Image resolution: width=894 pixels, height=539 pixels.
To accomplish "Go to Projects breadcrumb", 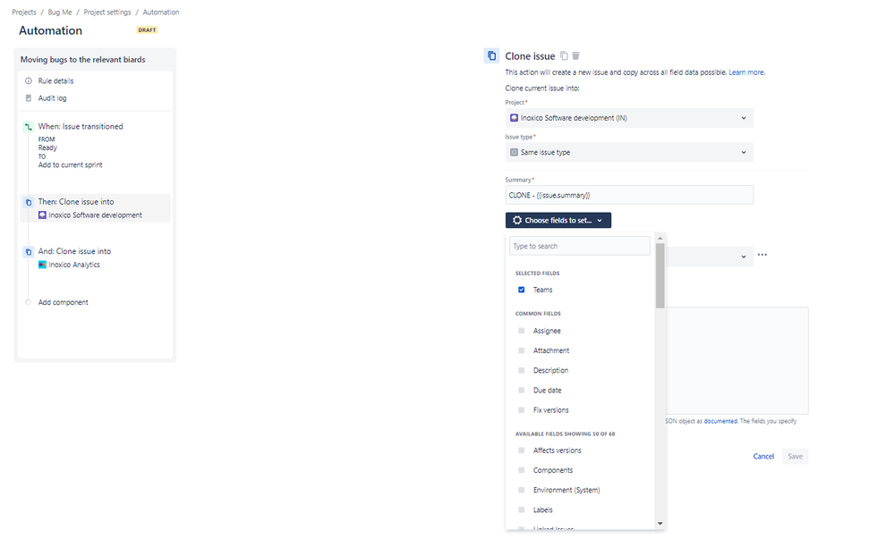I will click(24, 12).
